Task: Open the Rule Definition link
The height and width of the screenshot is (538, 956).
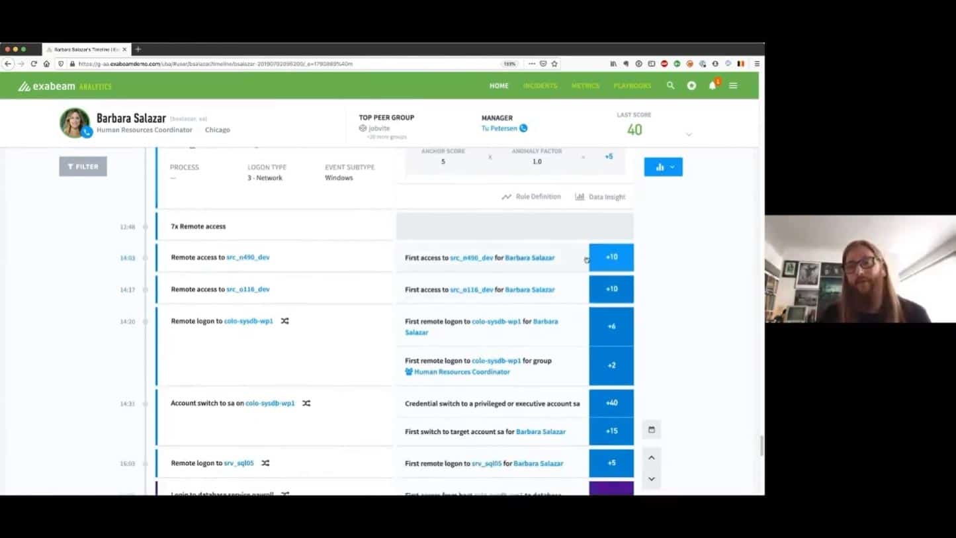Action: pos(531,197)
